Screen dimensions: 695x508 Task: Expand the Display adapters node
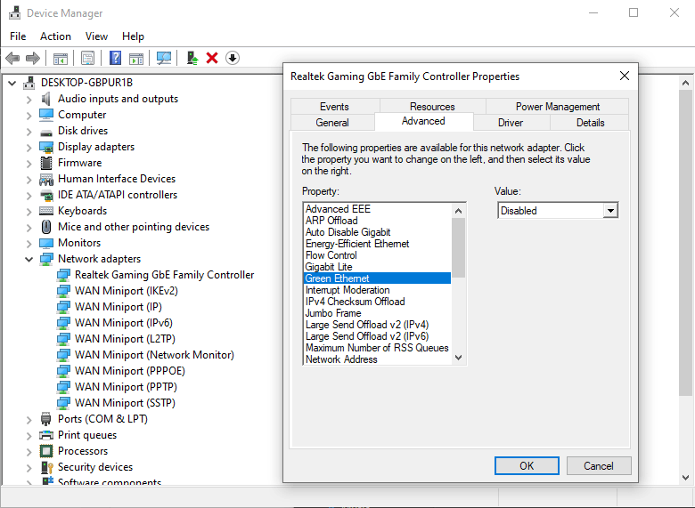coord(29,148)
